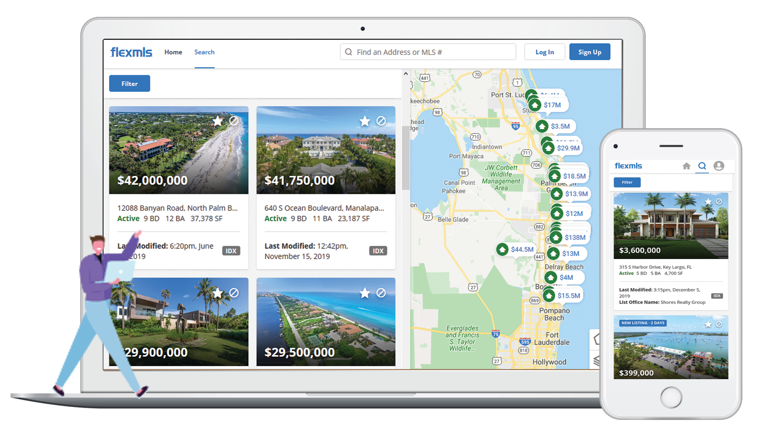This screenshot has width=759, height=439.
Task: Open the Filter button on laptop
Action: tap(130, 83)
